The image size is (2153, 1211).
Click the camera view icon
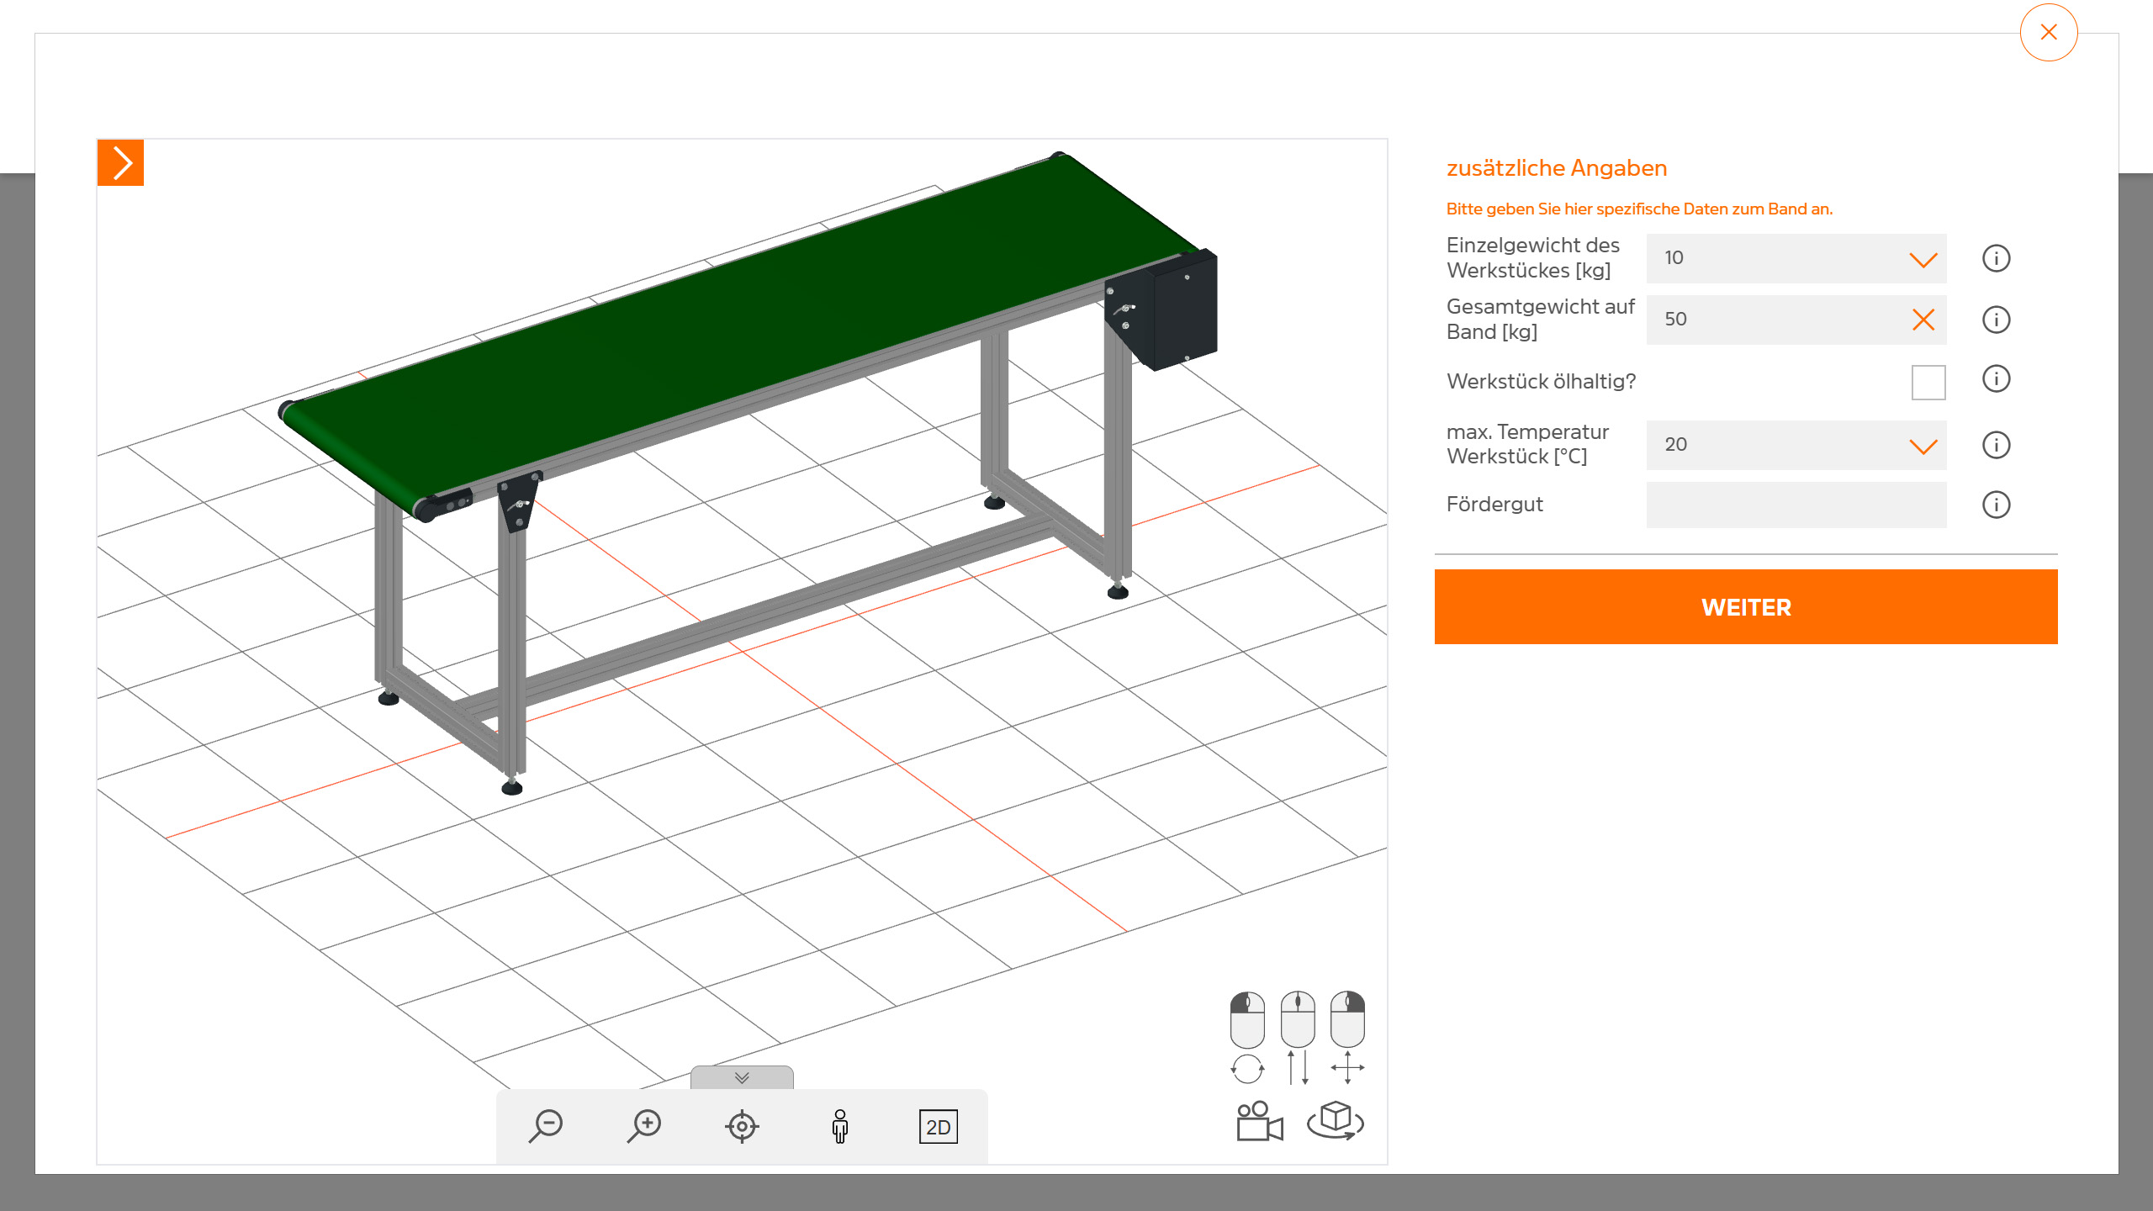point(1259,1122)
